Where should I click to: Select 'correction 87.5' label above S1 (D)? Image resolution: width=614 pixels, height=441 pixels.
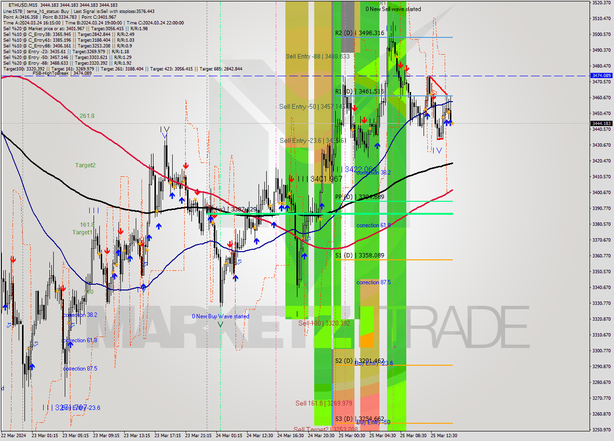pos(374,282)
